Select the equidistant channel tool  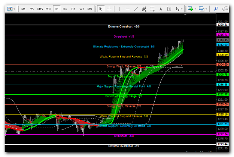point(144,9)
